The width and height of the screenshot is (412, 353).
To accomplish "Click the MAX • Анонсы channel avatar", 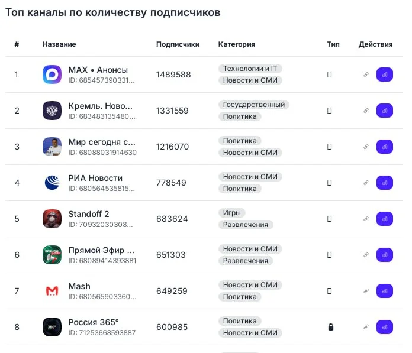I will (x=52, y=75).
